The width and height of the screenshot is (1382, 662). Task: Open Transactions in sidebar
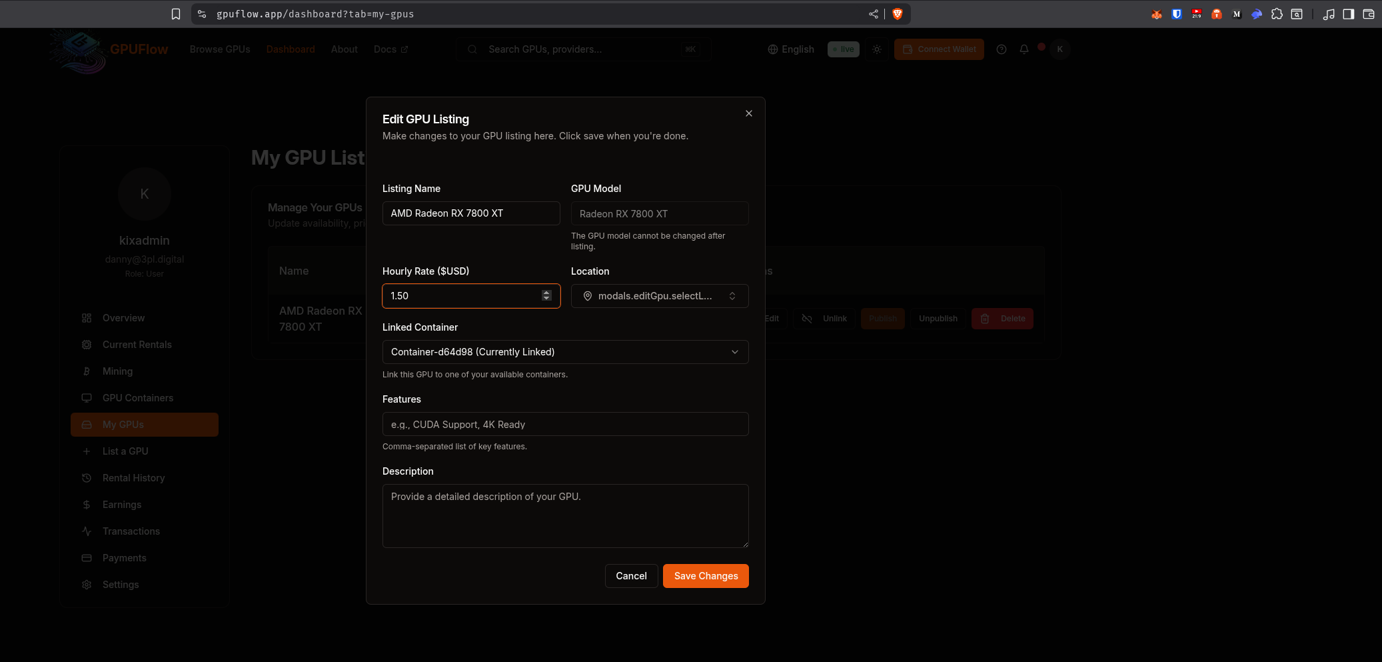pyautogui.click(x=145, y=531)
